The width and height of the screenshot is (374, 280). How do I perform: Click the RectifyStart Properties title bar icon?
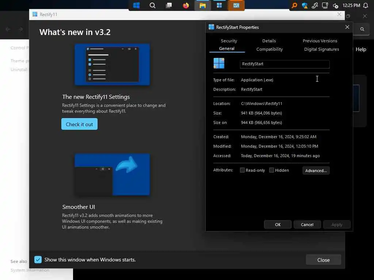coord(211,27)
